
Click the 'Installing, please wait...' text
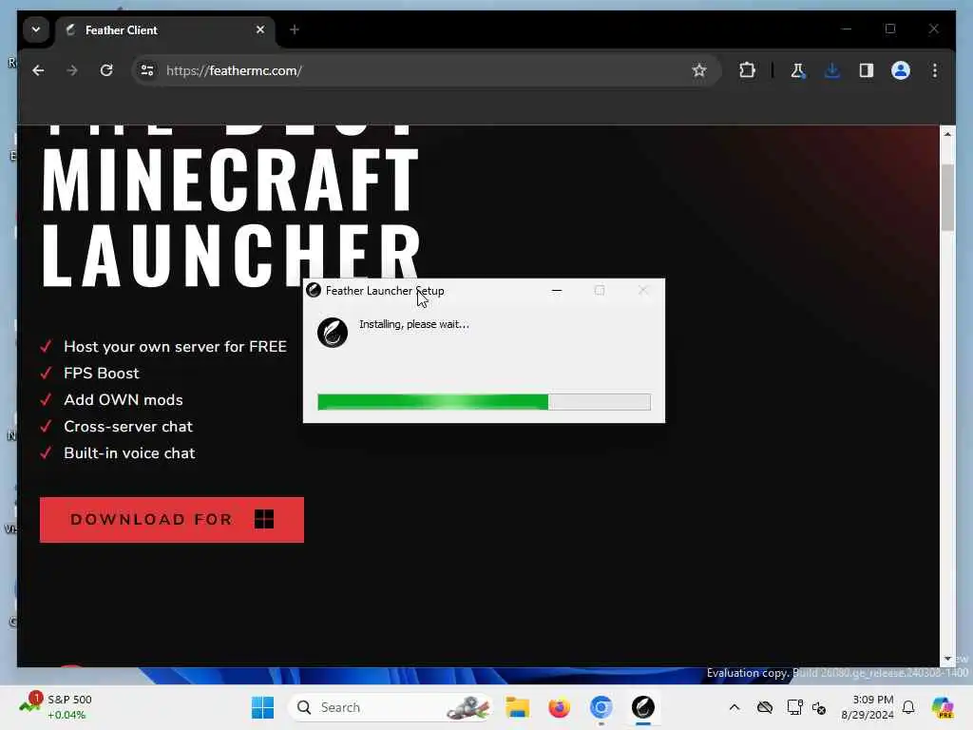(x=414, y=324)
